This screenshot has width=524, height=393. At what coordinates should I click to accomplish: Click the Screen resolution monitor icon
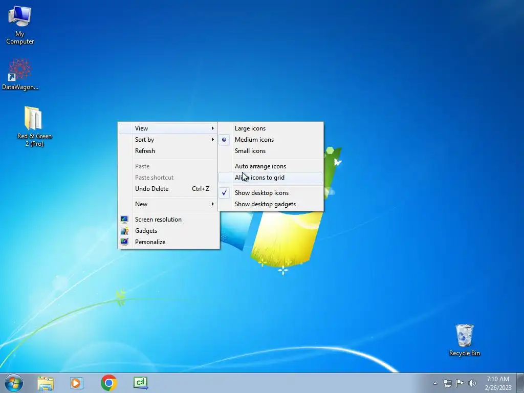(x=125, y=220)
